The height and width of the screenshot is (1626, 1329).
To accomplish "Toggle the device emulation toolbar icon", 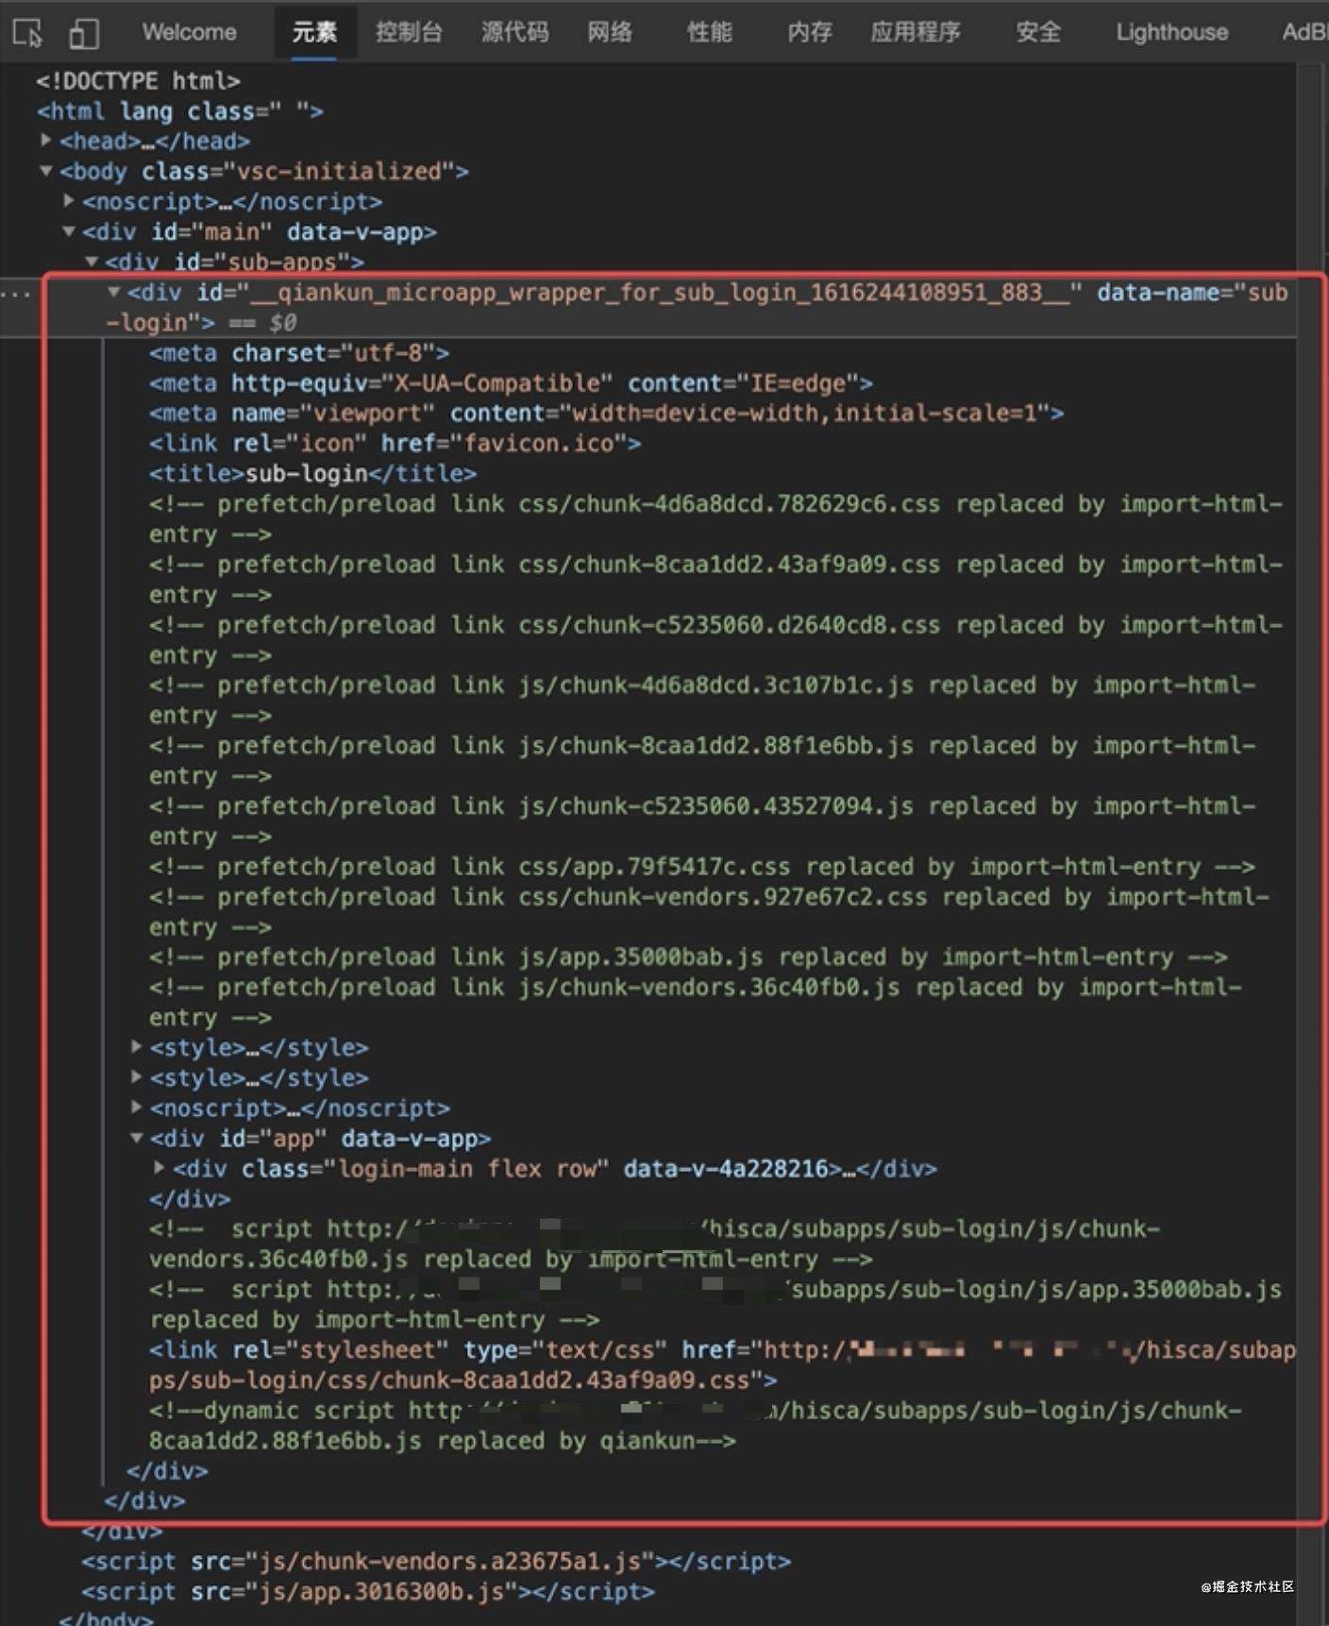I will tap(84, 33).
